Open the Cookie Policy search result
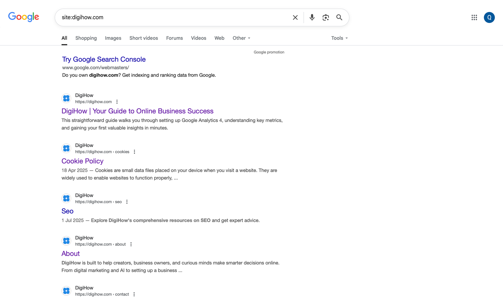The height and width of the screenshot is (297, 503). point(82,161)
